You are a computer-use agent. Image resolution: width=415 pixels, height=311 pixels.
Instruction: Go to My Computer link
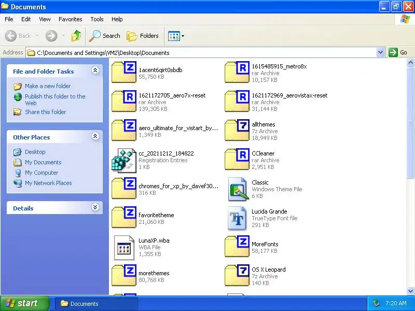[41, 173]
